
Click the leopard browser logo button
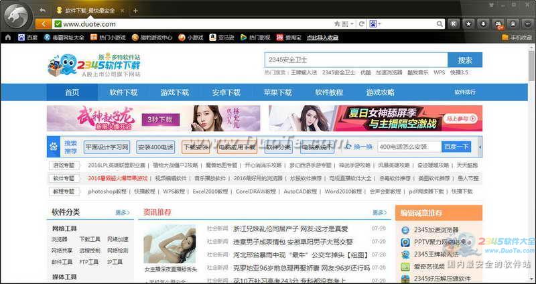point(17,16)
